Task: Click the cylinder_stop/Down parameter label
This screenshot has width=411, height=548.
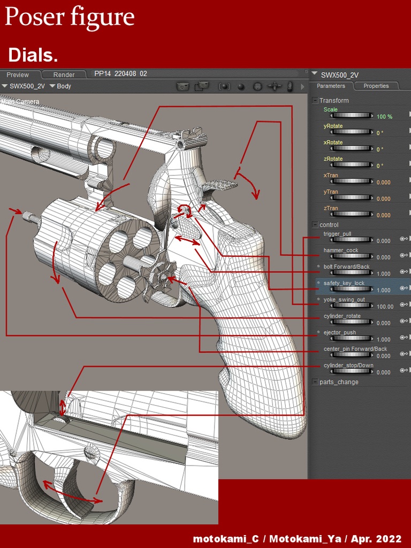Action: pyautogui.click(x=348, y=365)
